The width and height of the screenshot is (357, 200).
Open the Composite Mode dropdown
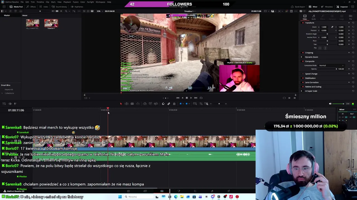[x=331, y=66]
